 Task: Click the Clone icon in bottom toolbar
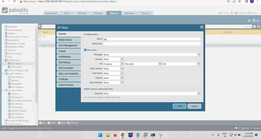(59, 123)
